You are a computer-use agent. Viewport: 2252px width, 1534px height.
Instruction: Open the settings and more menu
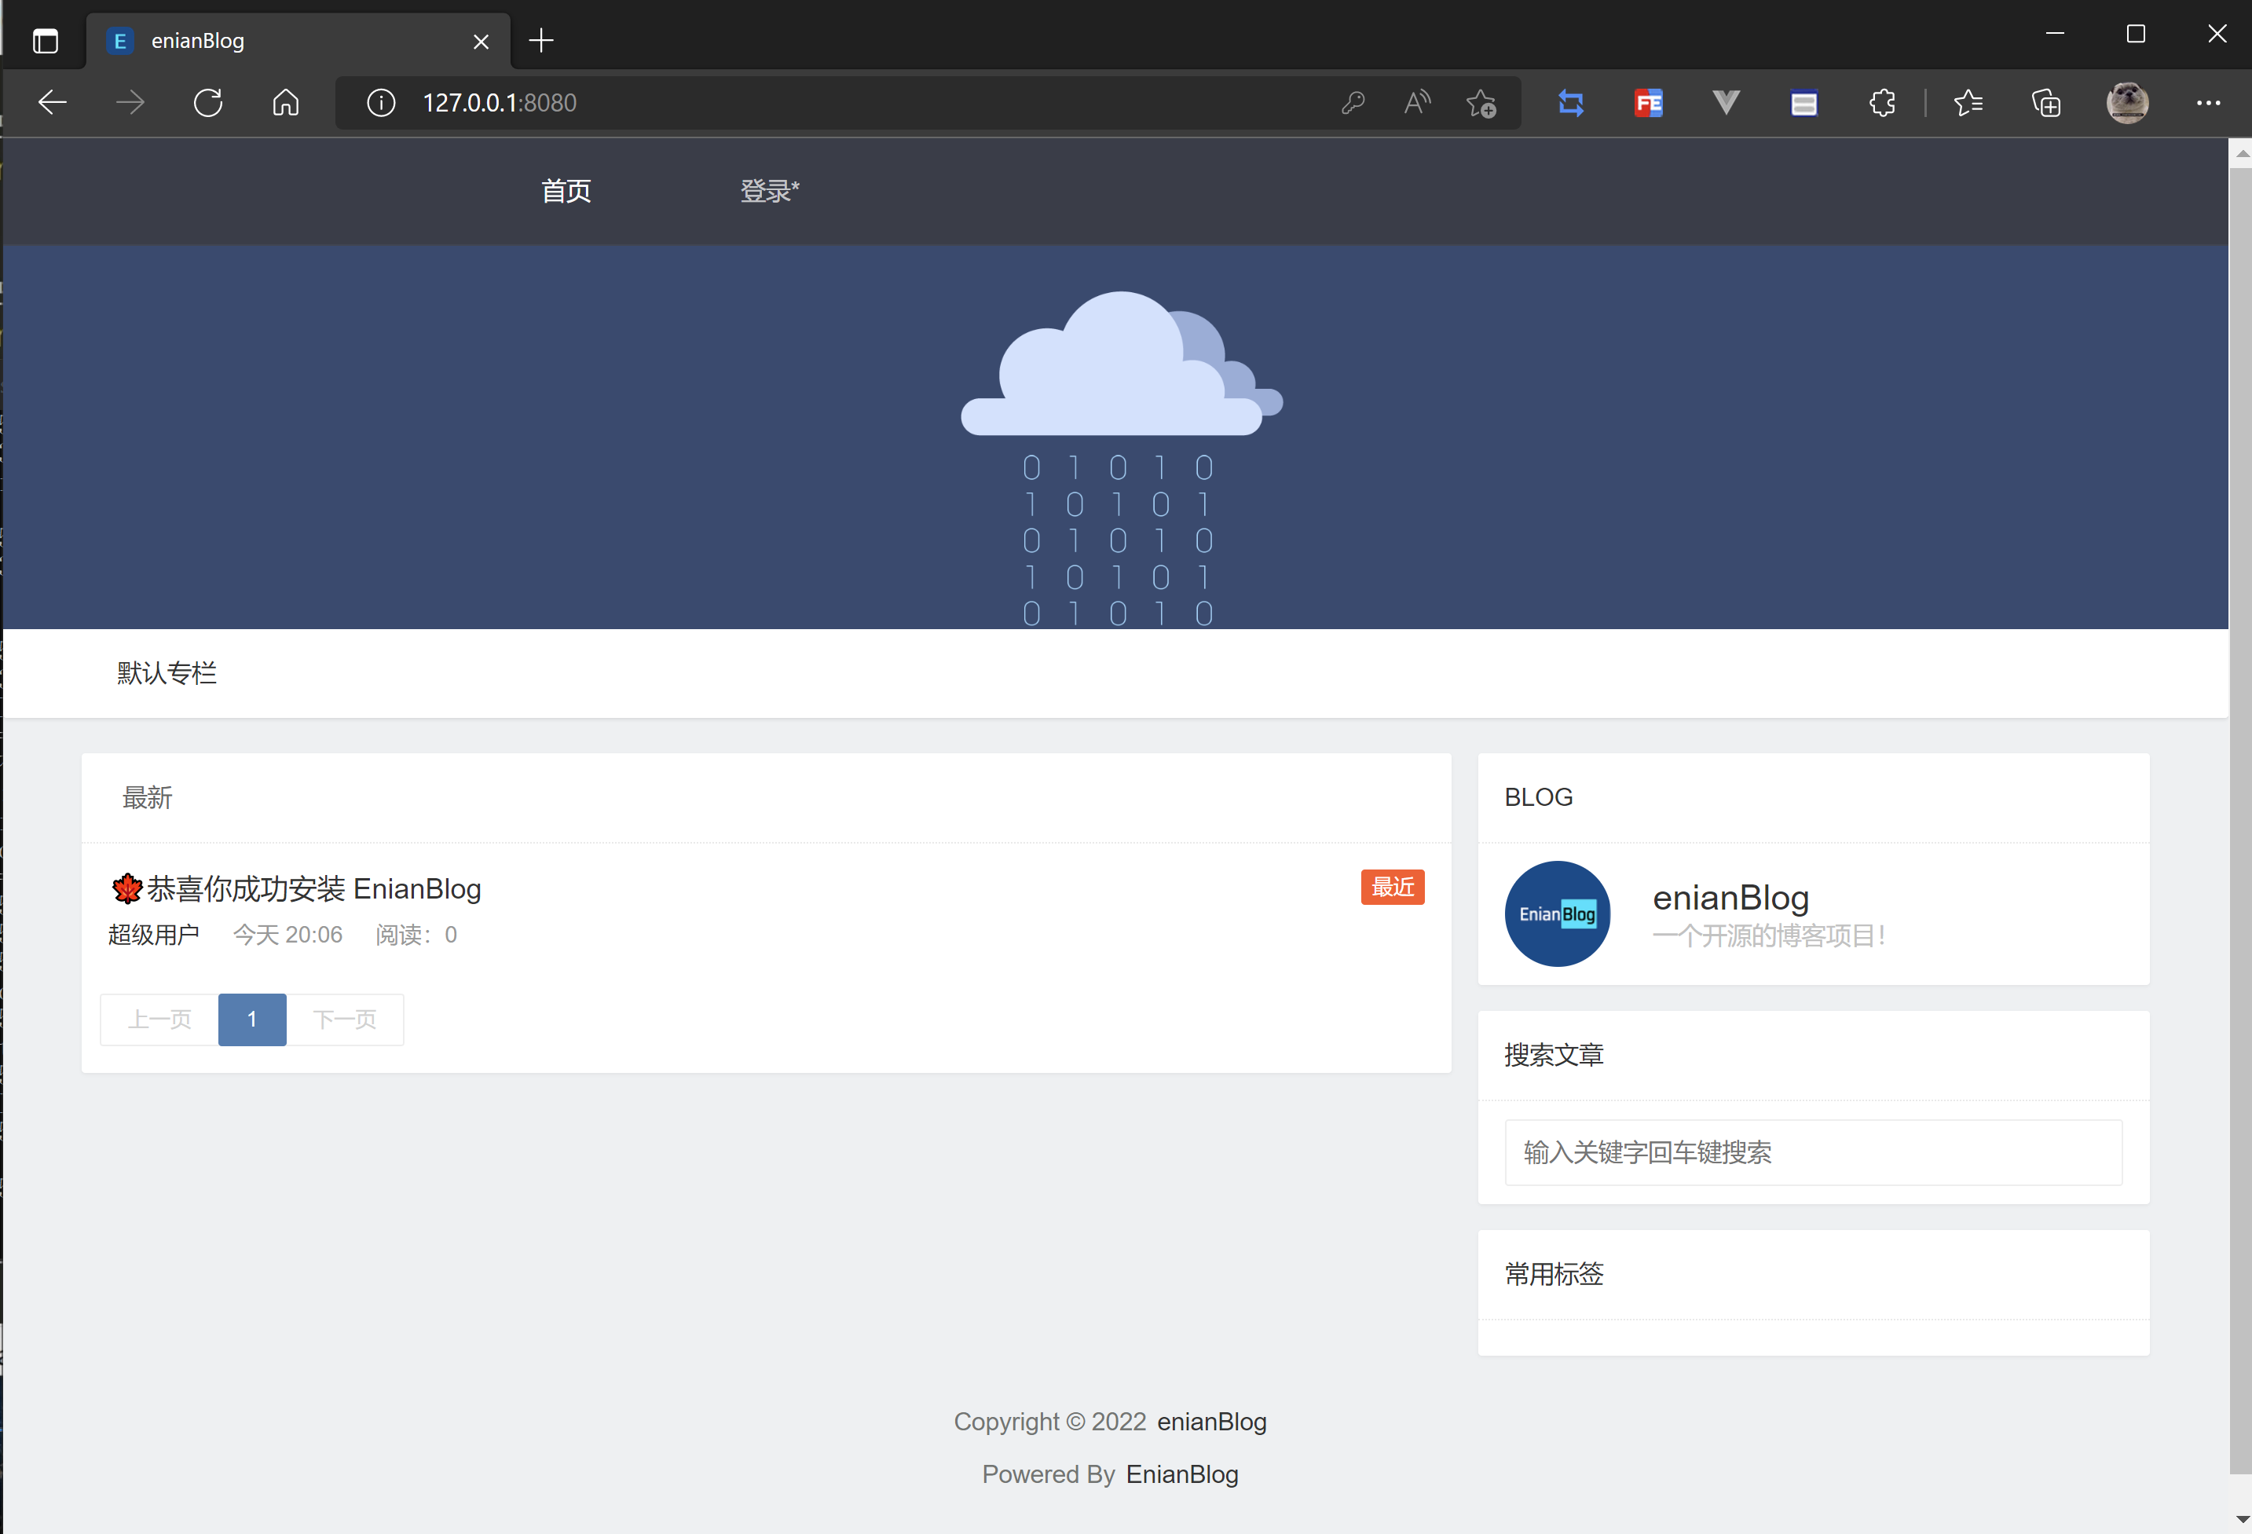coord(2208,103)
